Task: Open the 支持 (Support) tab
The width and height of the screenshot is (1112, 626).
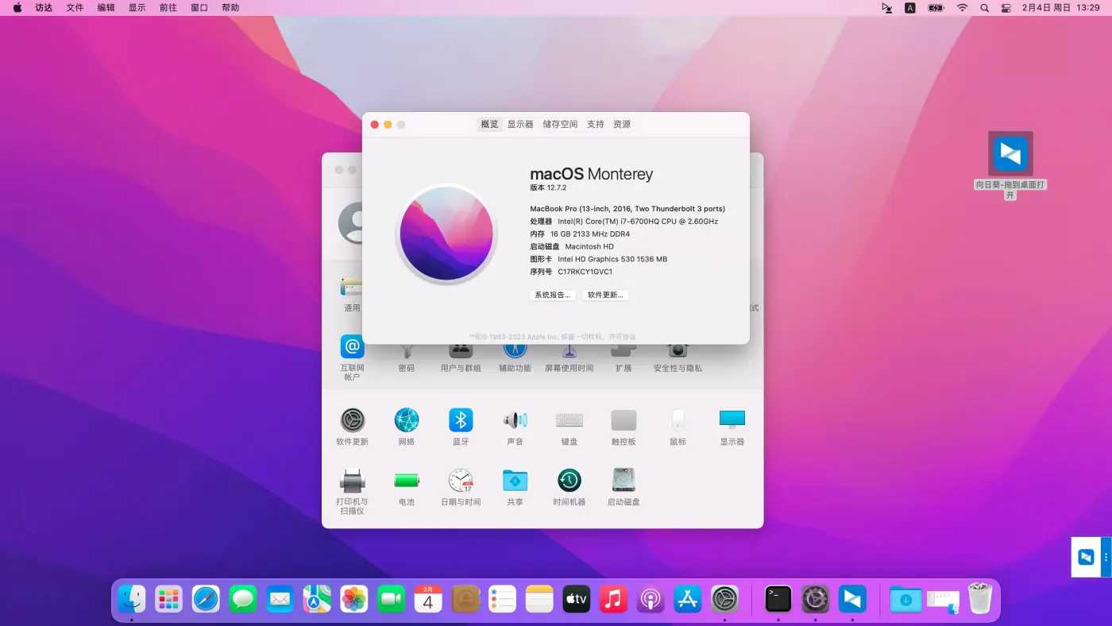Action: pyautogui.click(x=595, y=124)
